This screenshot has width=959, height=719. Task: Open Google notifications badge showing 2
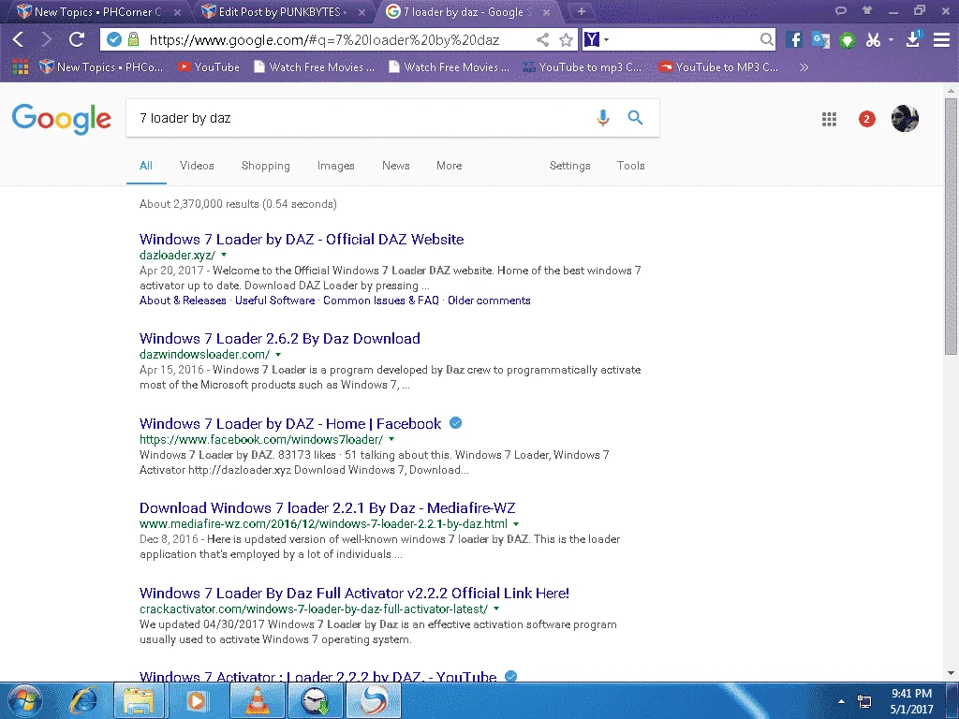pos(866,119)
